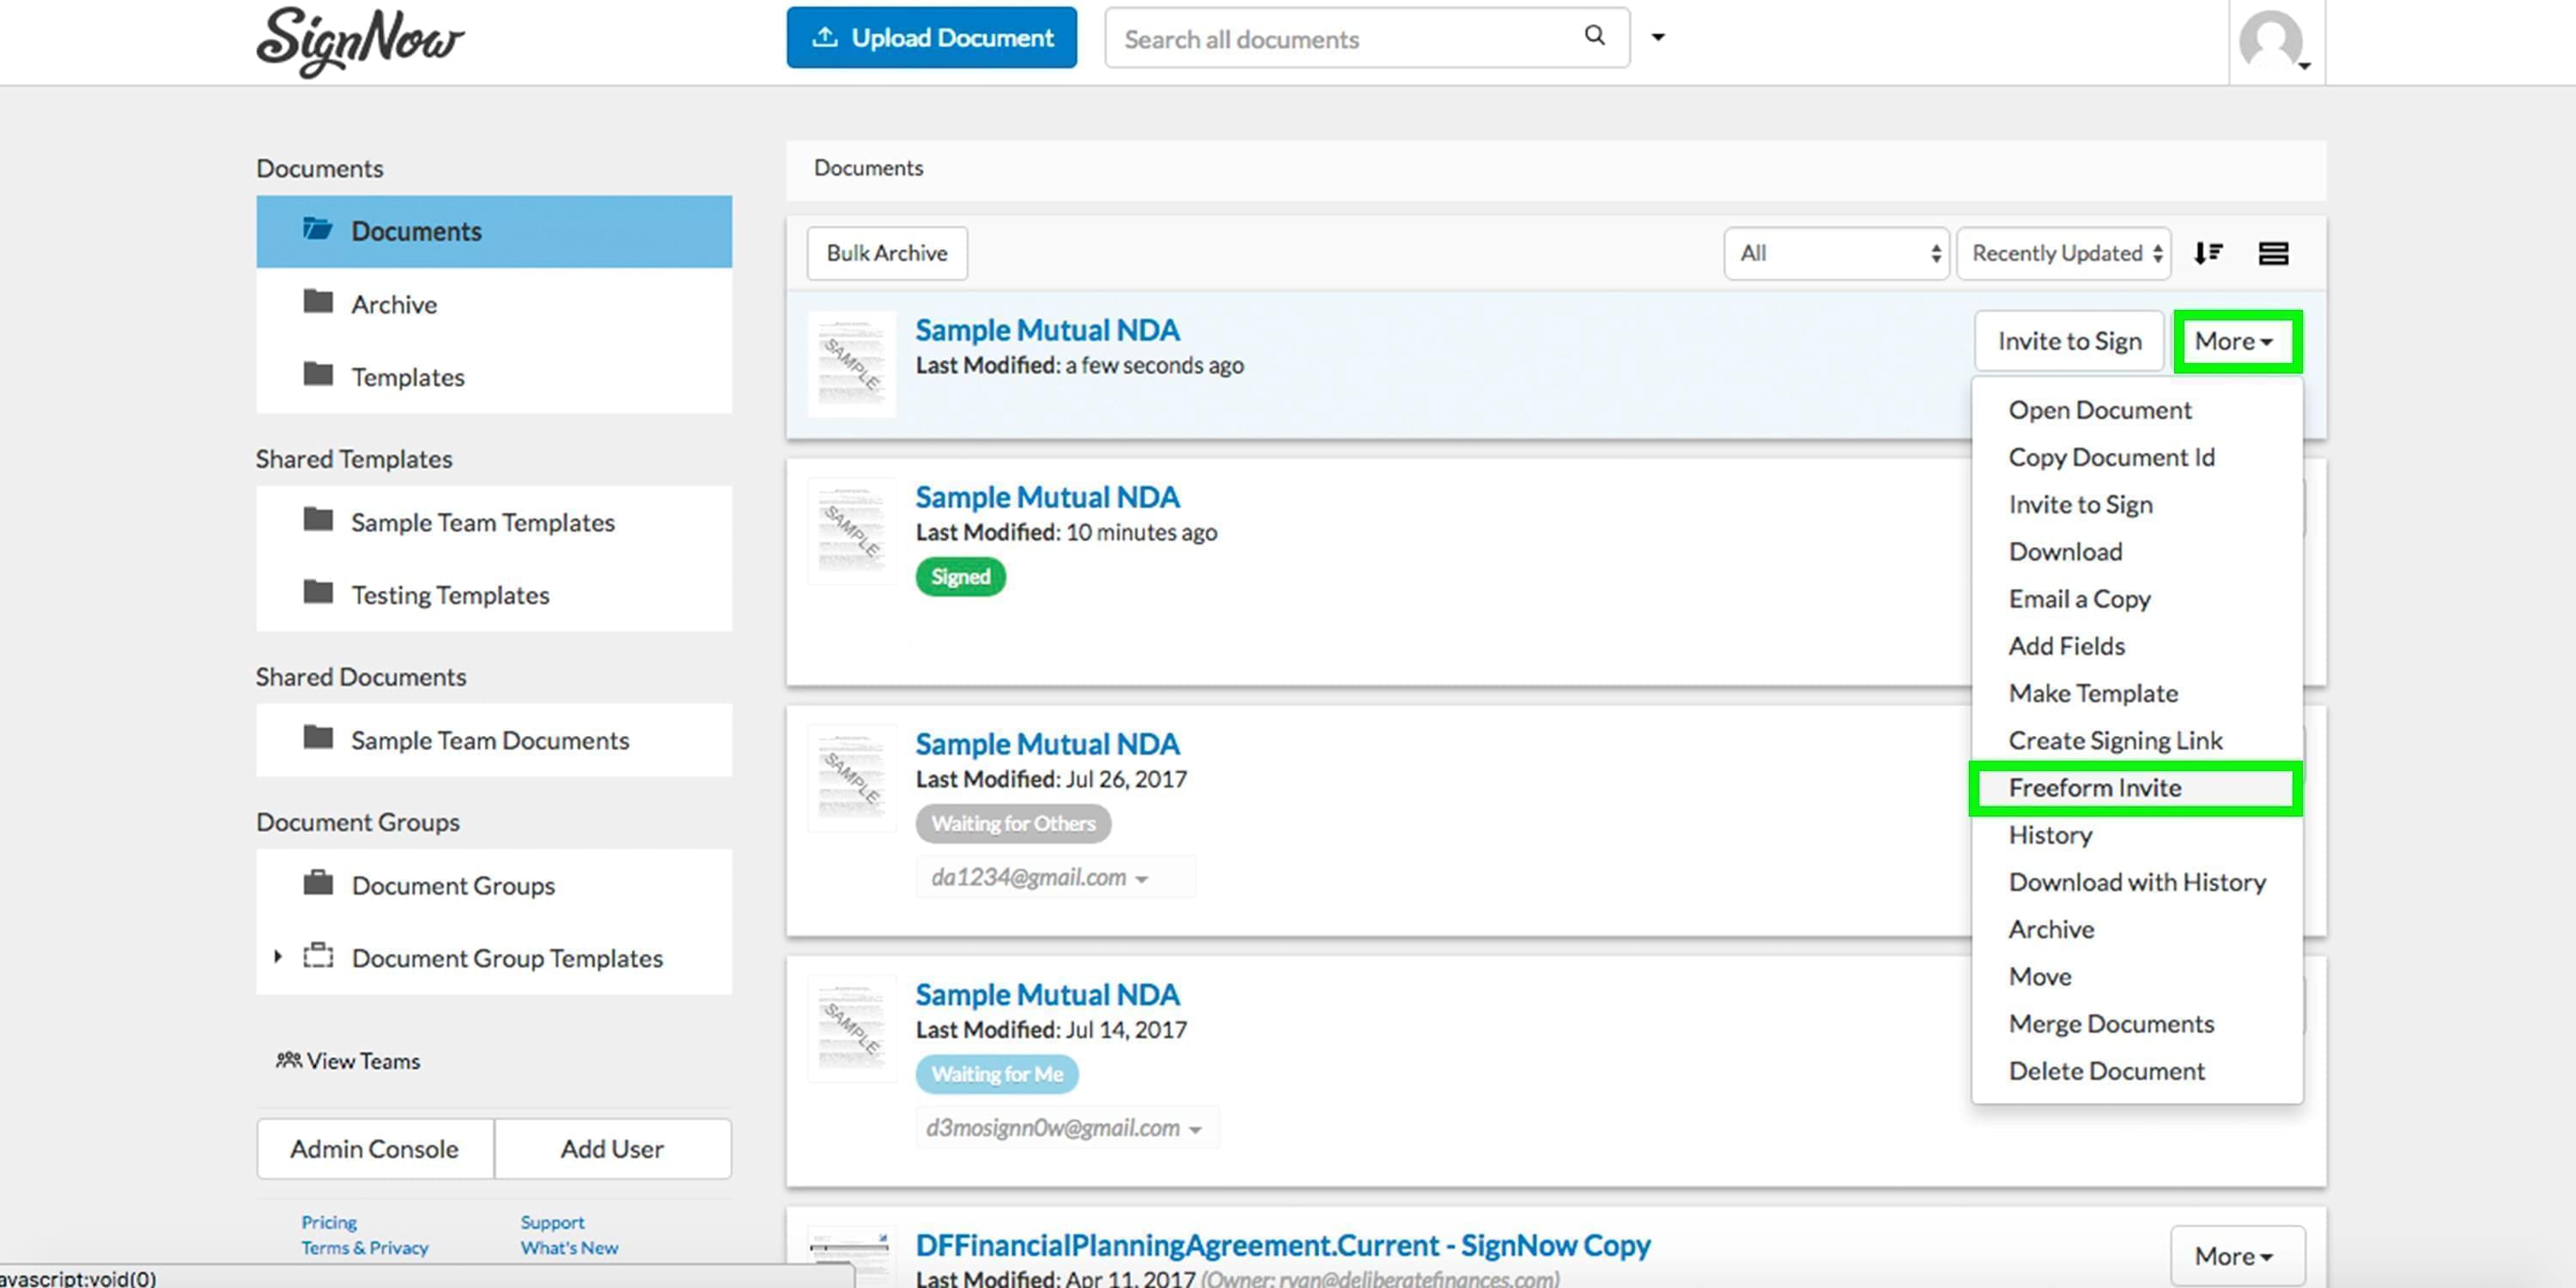Click Invite to Sign button on first document
The height and width of the screenshot is (1288, 2576).
(x=2069, y=341)
